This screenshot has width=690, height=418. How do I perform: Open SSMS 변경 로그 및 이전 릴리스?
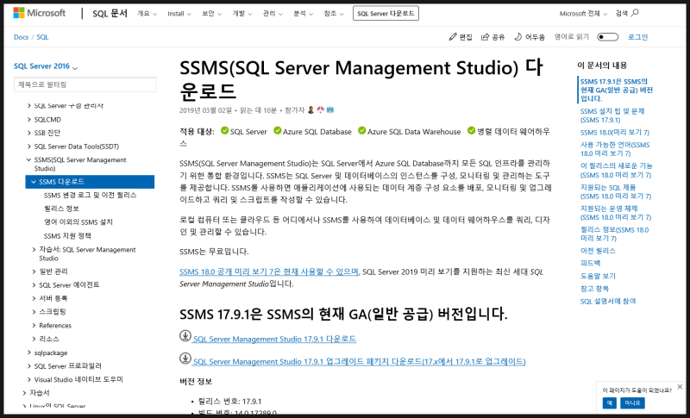(91, 195)
